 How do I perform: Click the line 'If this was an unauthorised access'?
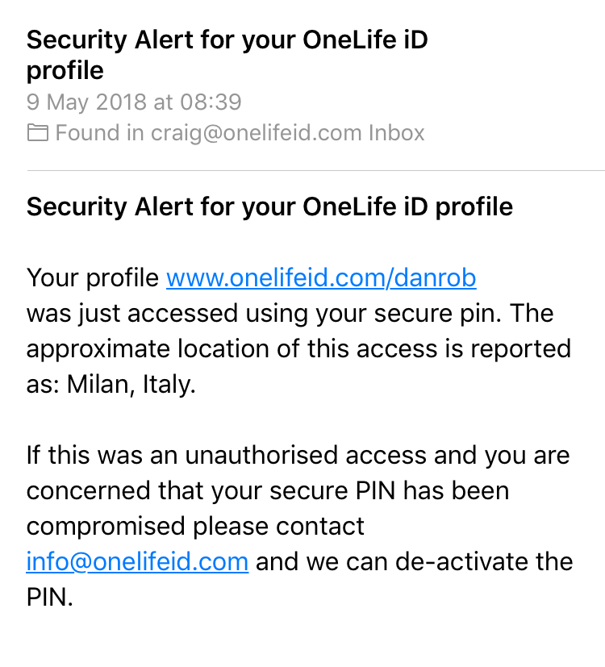(x=298, y=456)
